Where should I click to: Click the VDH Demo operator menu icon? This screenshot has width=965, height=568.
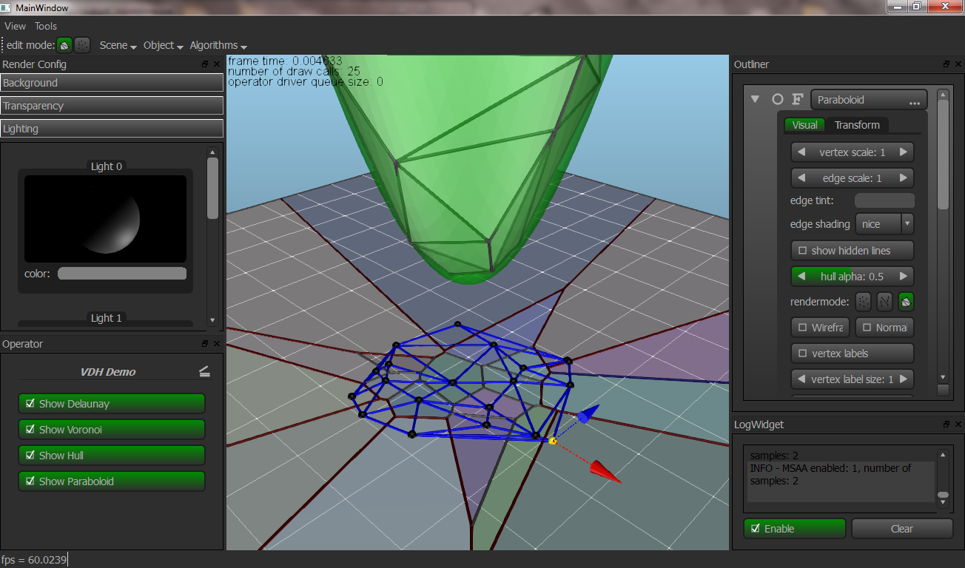click(x=204, y=372)
